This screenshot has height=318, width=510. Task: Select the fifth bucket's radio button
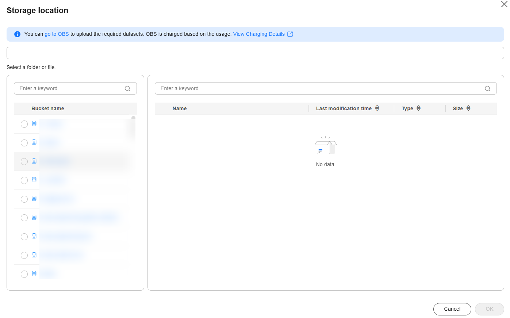tap(24, 199)
